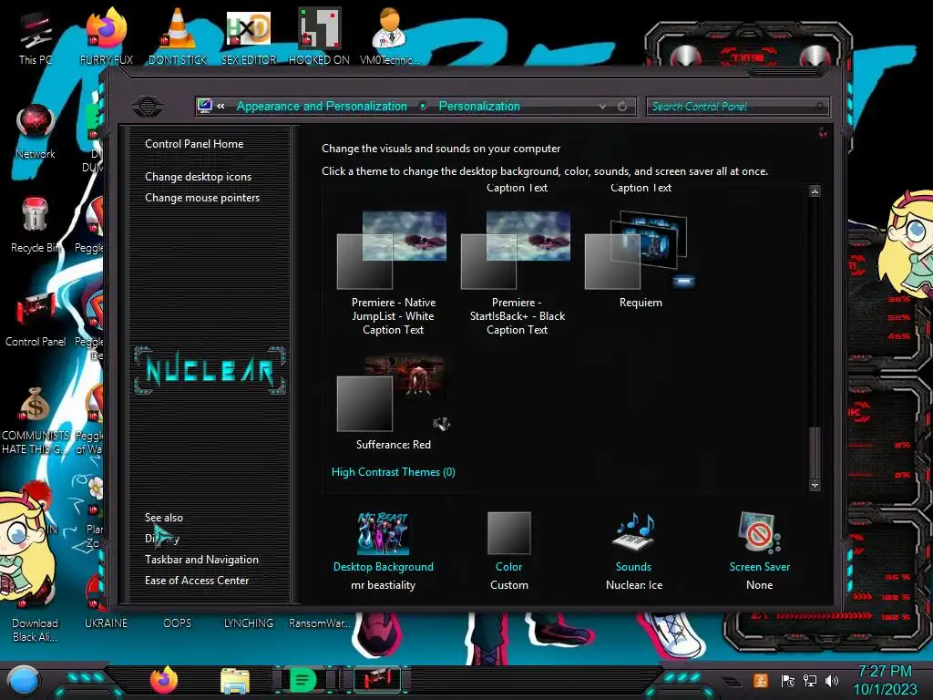Open Taskbar and Navigation link

tap(201, 559)
